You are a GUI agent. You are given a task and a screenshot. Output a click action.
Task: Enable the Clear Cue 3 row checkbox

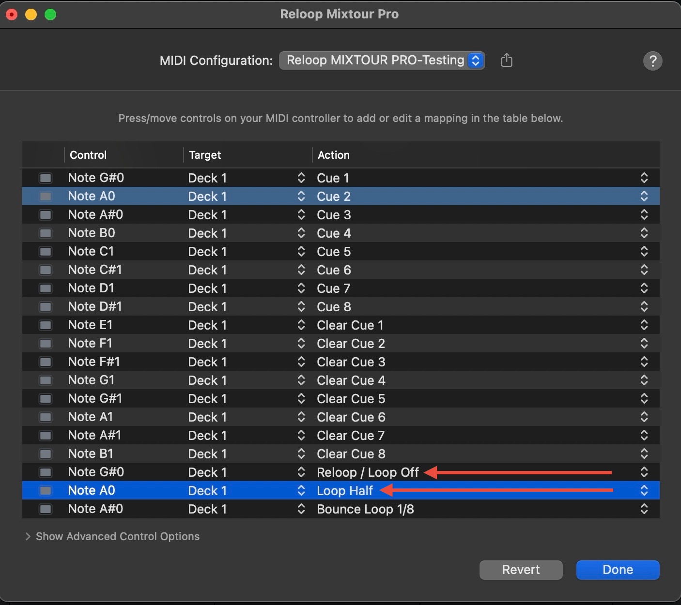[x=45, y=362]
